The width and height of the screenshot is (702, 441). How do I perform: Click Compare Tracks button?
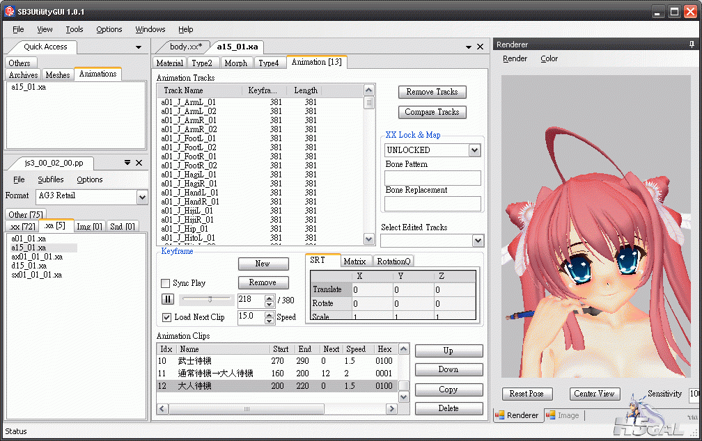[432, 112]
